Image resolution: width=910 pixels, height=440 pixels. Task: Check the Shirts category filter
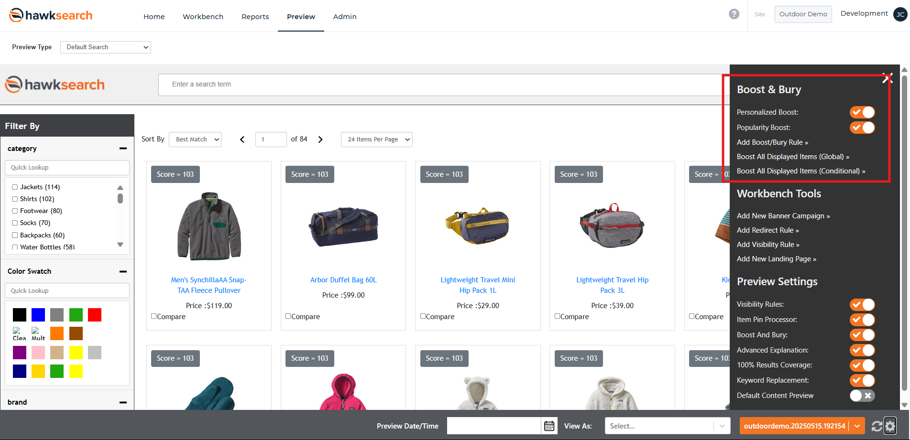(x=15, y=199)
